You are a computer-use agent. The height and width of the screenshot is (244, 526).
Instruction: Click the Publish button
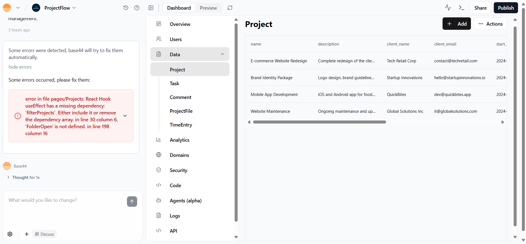(506, 8)
